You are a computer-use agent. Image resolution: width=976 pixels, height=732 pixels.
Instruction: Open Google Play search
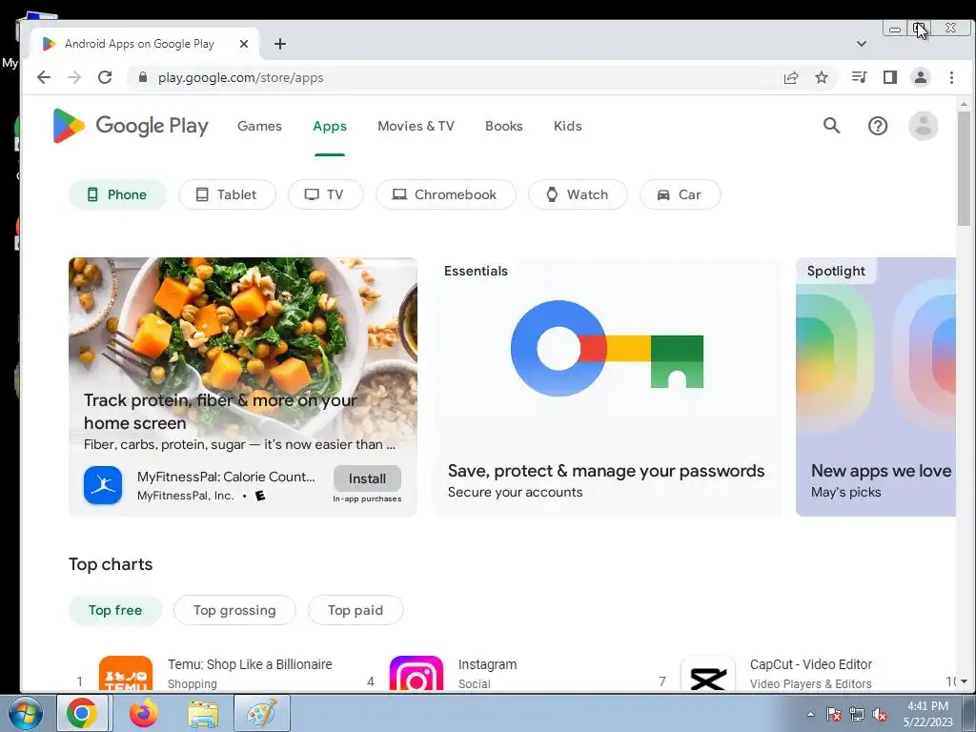(831, 126)
